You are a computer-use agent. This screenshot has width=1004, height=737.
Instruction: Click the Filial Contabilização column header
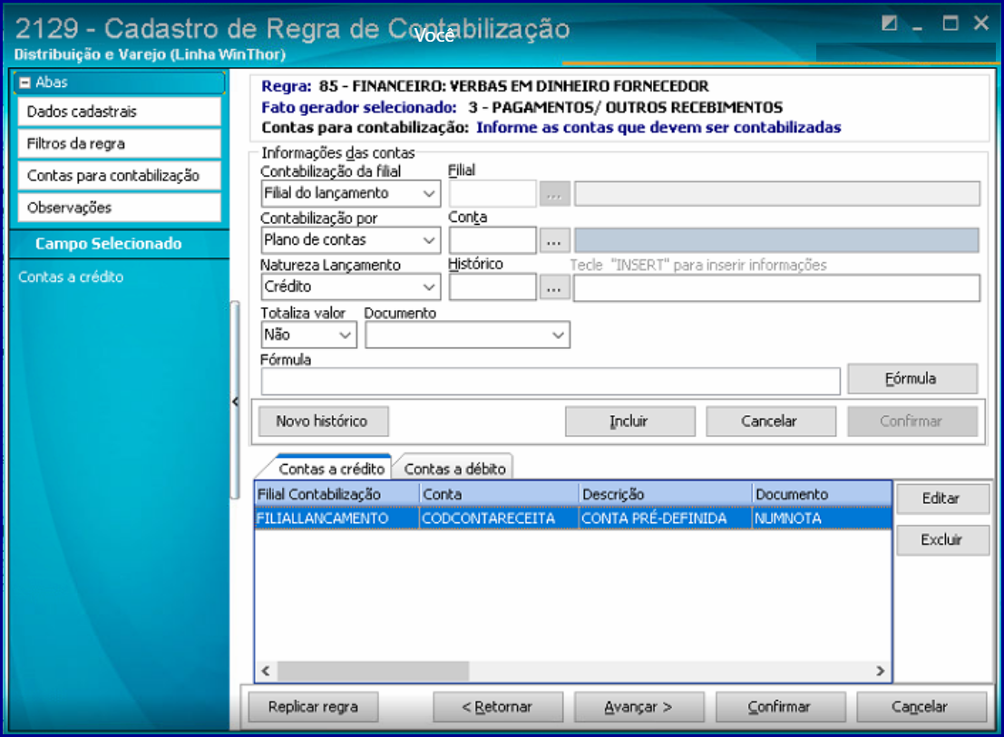point(336,494)
